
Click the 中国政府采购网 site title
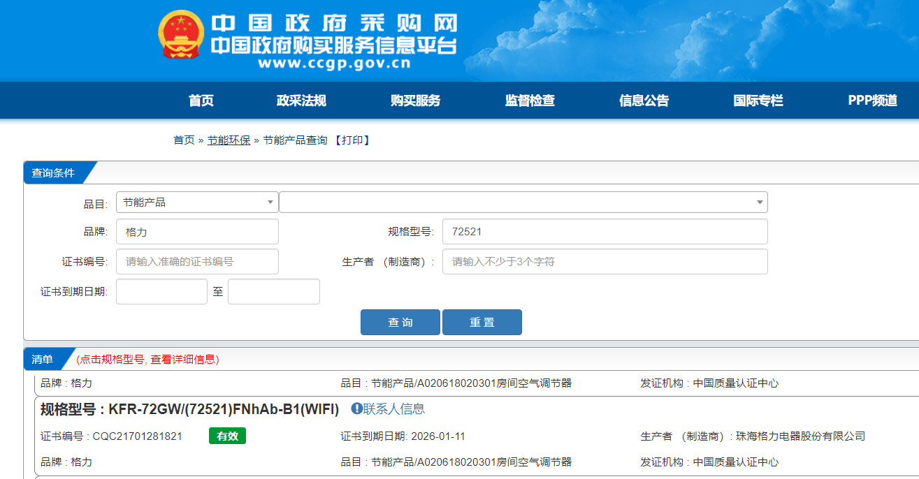tap(334, 23)
